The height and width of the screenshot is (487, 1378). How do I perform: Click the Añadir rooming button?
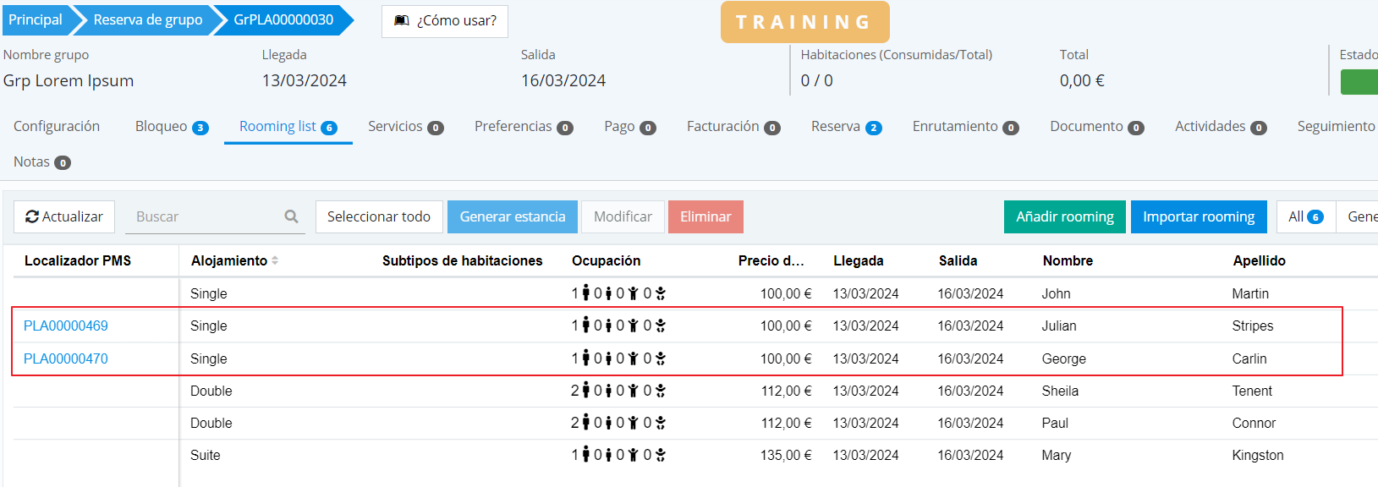click(x=1064, y=216)
